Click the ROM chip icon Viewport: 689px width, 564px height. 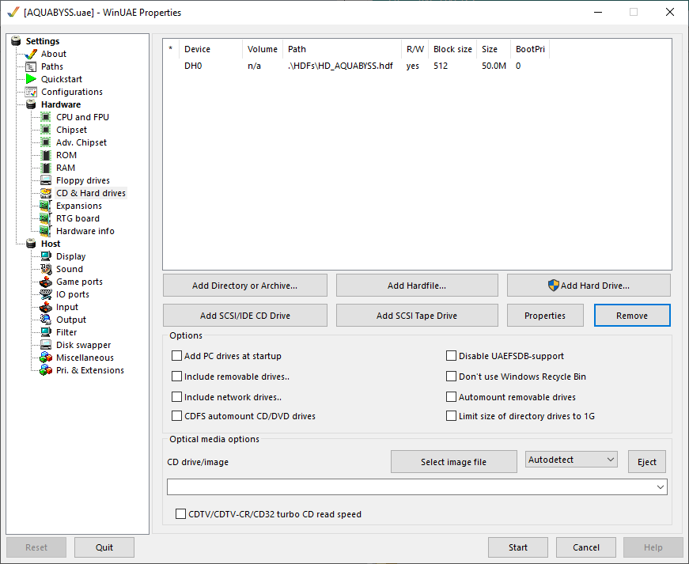tap(46, 155)
